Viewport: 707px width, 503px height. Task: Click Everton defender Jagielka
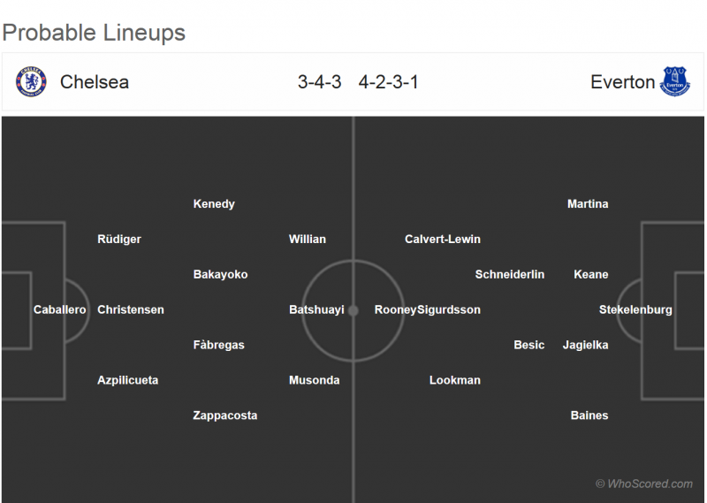pyautogui.click(x=586, y=345)
